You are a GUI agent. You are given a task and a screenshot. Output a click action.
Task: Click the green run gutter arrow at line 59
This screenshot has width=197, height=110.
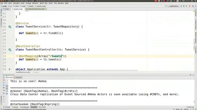point(10,69)
